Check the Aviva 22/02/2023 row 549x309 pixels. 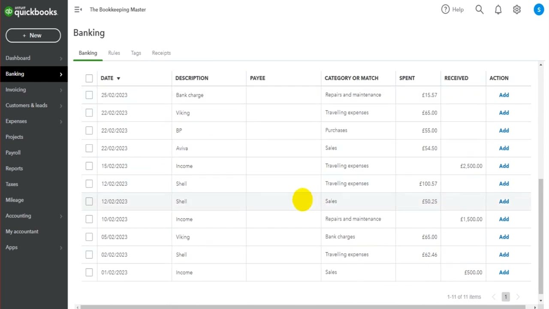click(x=89, y=148)
